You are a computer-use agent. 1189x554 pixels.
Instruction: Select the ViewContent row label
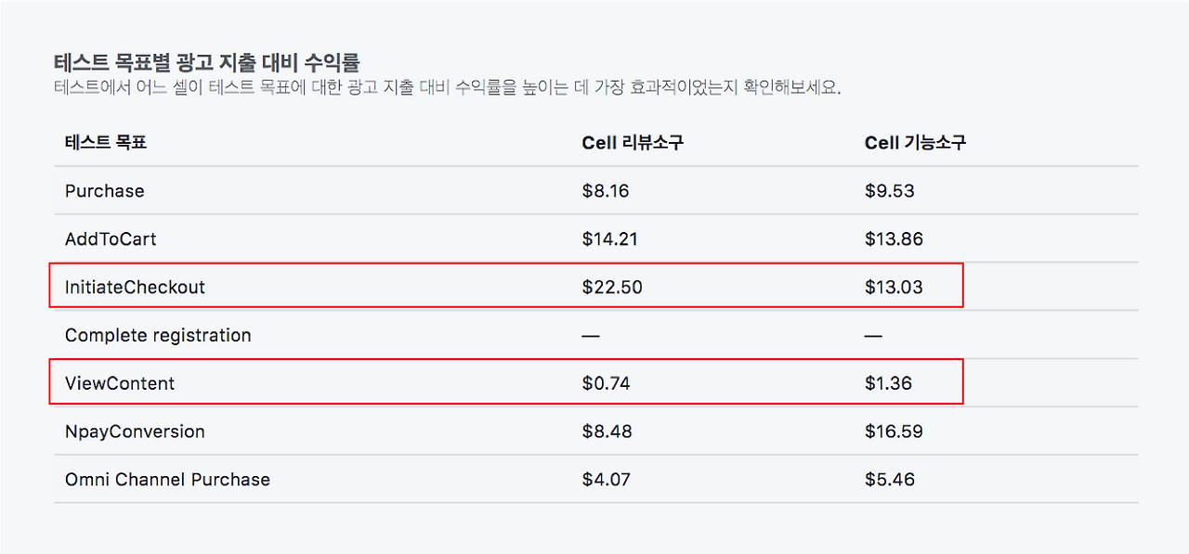pyautogui.click(x=120, y=384)
